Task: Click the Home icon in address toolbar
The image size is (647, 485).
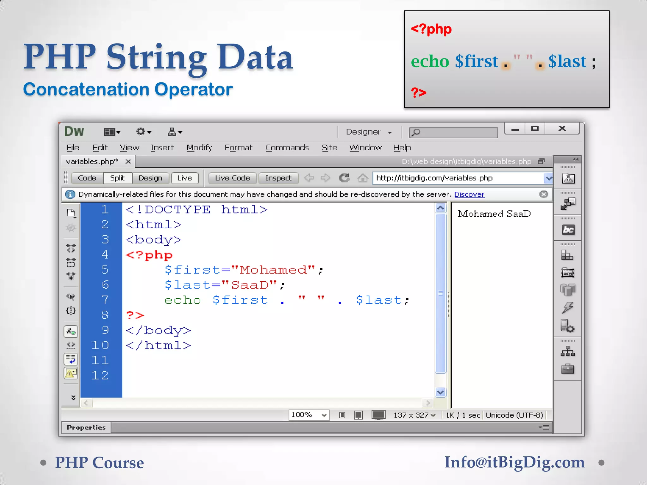Action: [x=363, y=178]
